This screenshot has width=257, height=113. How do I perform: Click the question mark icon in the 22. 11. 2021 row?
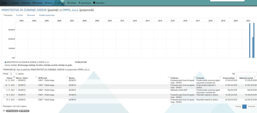click(17, 85)
